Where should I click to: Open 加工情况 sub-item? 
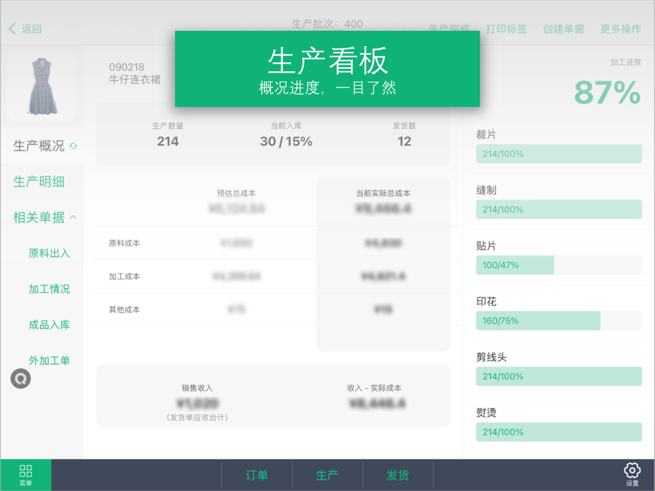point(49,289)
